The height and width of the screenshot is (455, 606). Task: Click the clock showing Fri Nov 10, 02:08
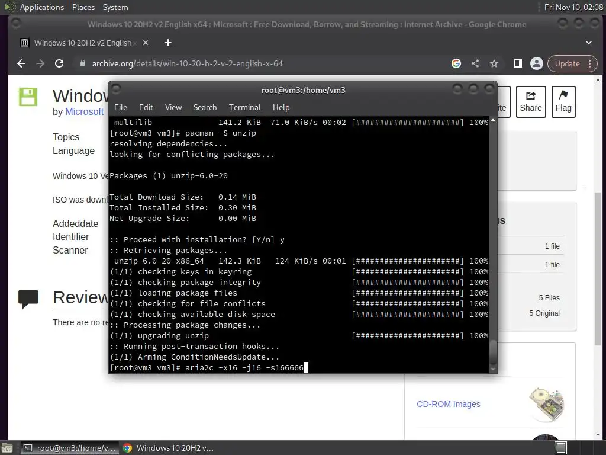coord(573,7)
